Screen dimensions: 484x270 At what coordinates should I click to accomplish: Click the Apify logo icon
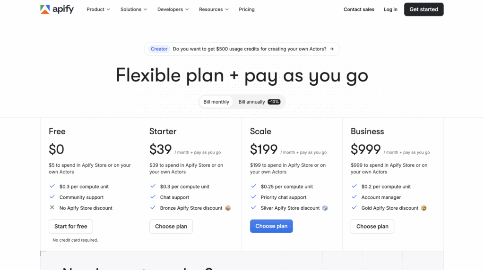(x=45, y=9)
